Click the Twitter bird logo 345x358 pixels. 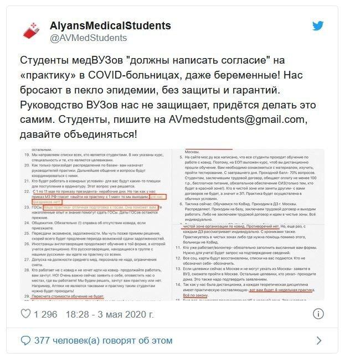click(318, 25)
